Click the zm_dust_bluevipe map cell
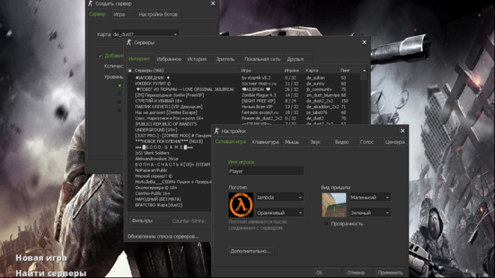The image size is (495, 278). click(323, 95)
